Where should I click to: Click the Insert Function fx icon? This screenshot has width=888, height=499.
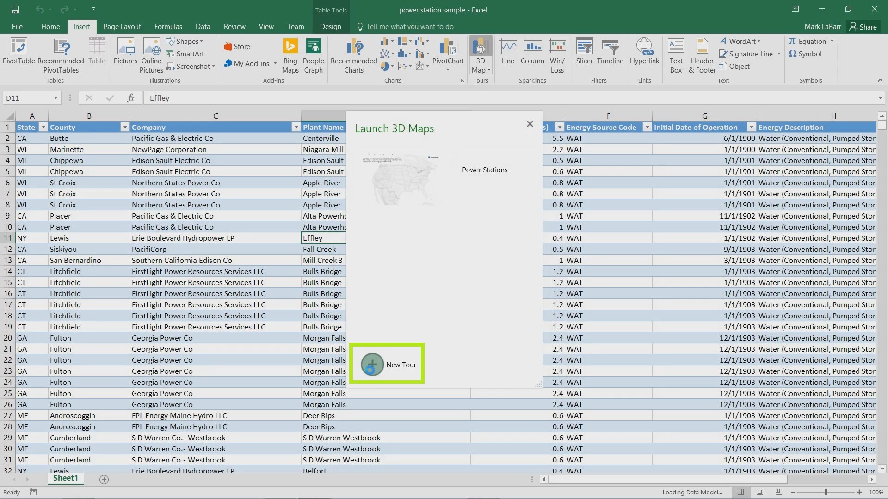pos(130,98)
